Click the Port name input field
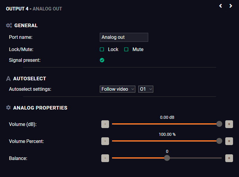 (x=124, y=37)
